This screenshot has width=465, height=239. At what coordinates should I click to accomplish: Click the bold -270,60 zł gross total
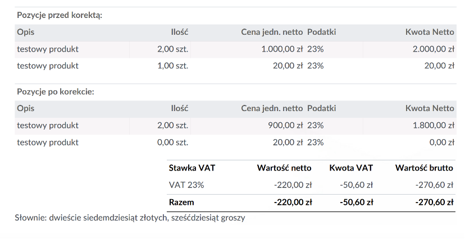coord(434,203)
